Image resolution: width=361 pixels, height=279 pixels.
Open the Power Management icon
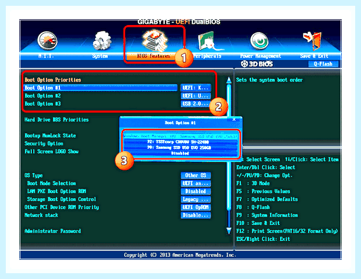[x=259, y=41]
